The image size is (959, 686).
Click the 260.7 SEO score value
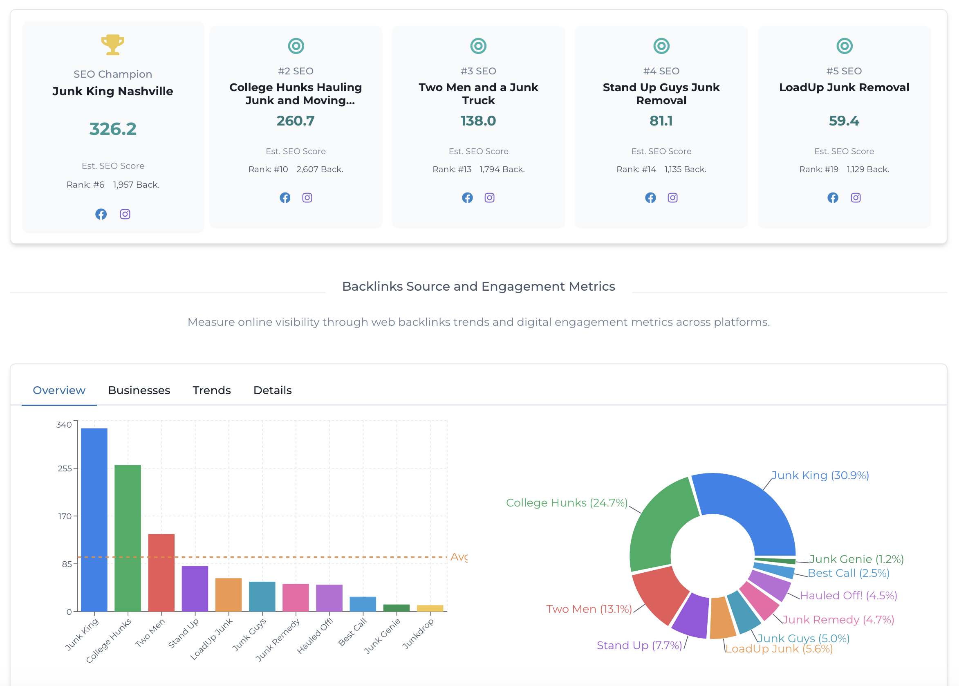coord(296,121)
